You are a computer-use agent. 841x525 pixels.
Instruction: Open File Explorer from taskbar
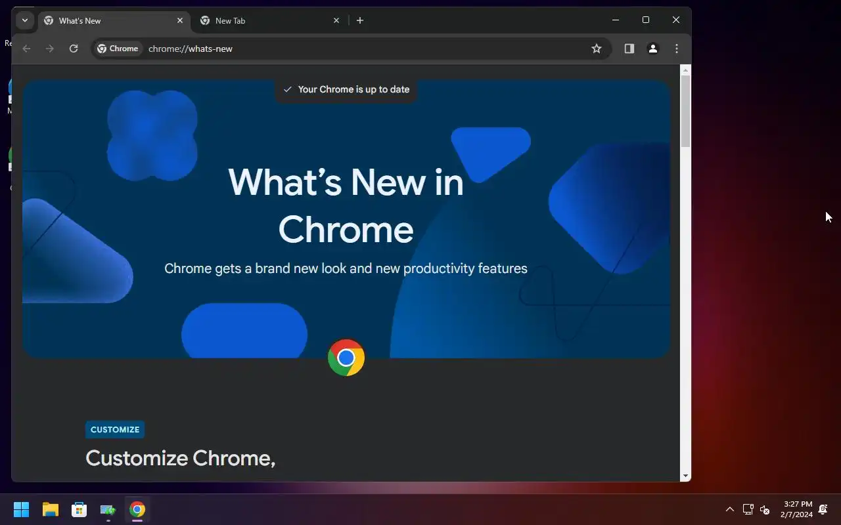point(51,509)
